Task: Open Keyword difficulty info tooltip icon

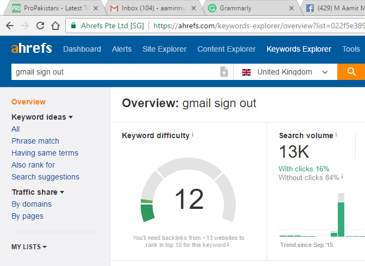Action: [x=193, y=134]
